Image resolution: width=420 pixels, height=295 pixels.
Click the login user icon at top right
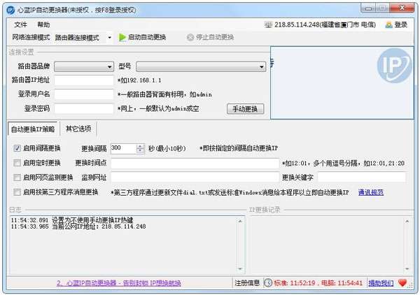click(388, 25)
